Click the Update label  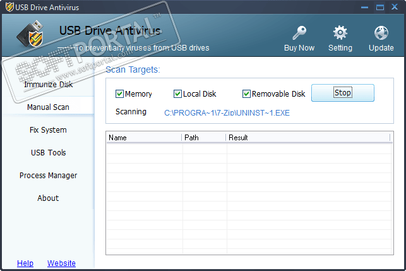(381, 47)
